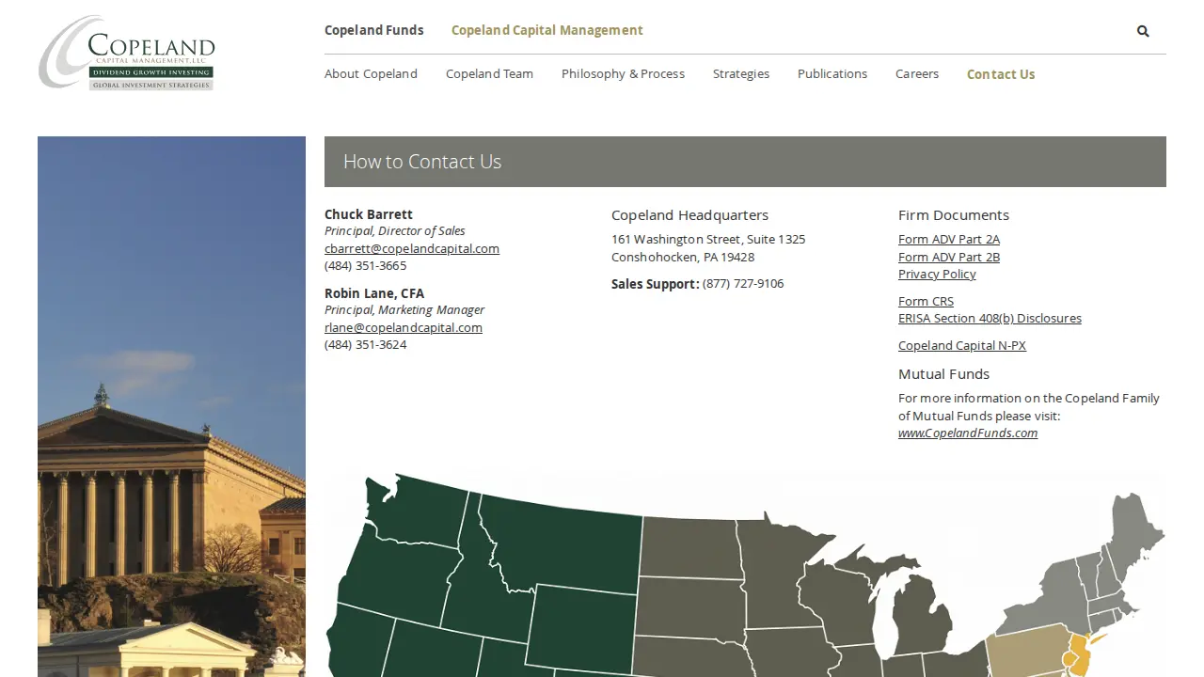Open the Form ADV Part 2A document
The width and height of the screenshot is (1204, 677).
coord(949,240)
